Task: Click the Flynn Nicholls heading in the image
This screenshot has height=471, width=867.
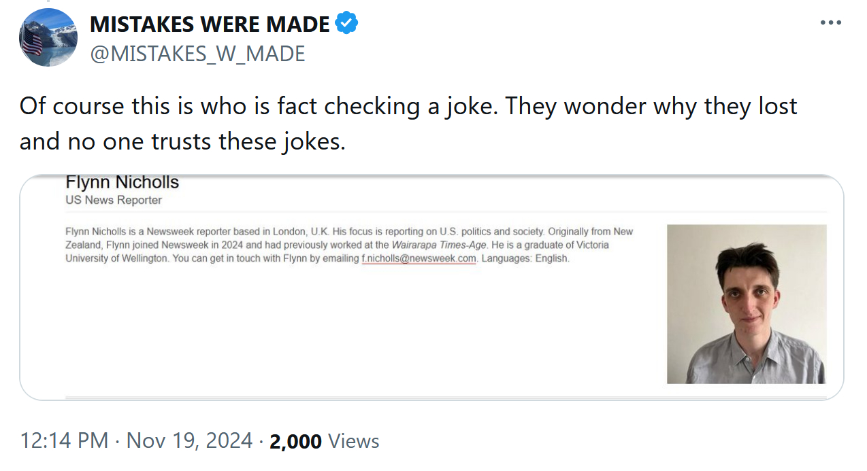Action: [122, 182]
